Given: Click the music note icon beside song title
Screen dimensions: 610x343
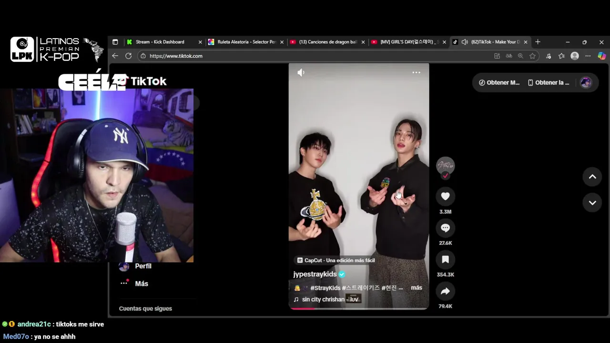Looking at the screenshot, I should [x=296, y=299].
